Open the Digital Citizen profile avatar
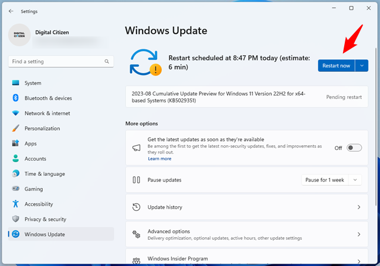This screenshot has width=380, height=266. 19,35
